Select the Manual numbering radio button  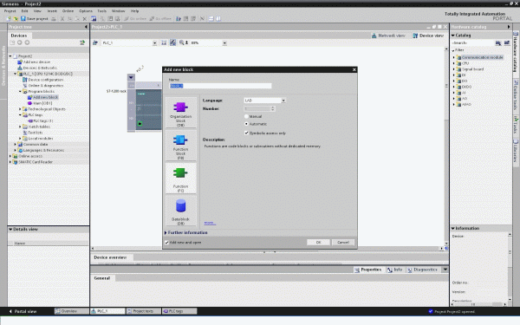tap(246, 116)
